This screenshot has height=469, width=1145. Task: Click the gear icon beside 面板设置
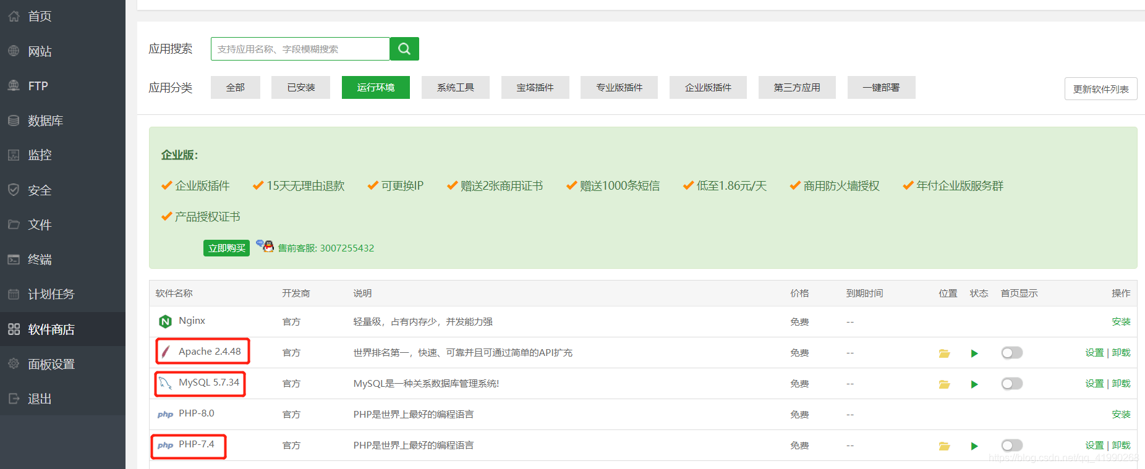14,364
